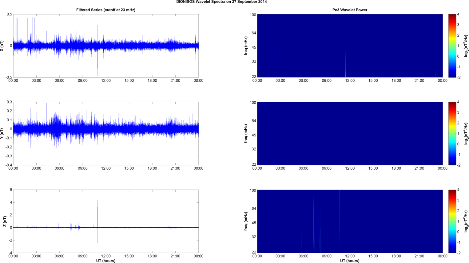Click the log2(nT²/Hz) label on the bottom color bar
The width and height of the screenshot is (469, 263).
click(466, 221)
